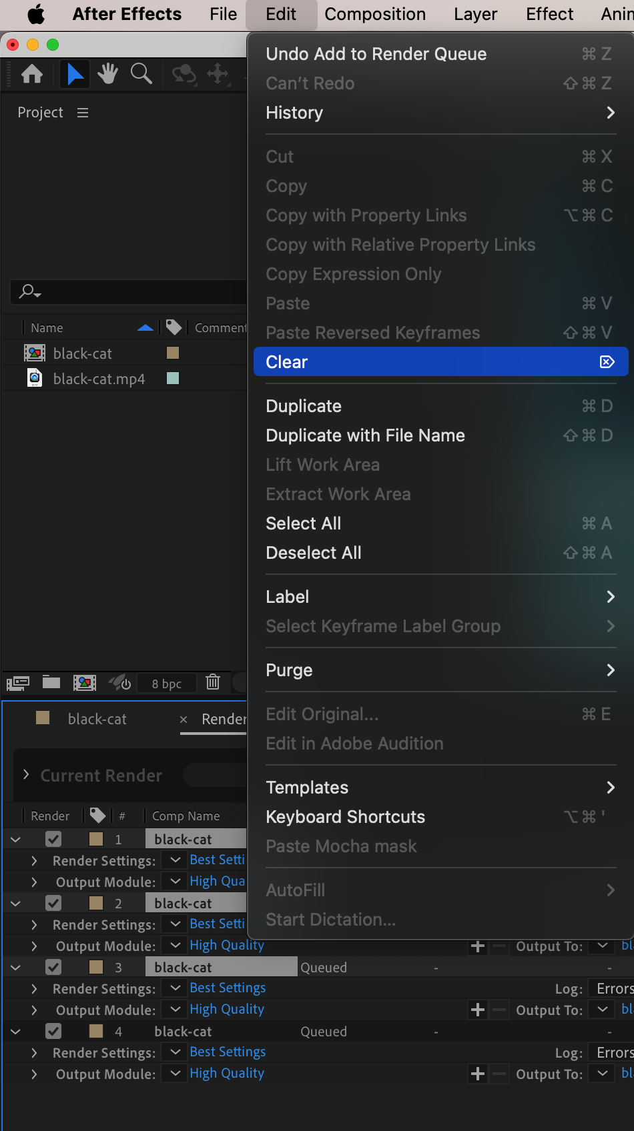Open the Composition menu
This screenshot has height=1131, width=634.
tap(374, 14)
